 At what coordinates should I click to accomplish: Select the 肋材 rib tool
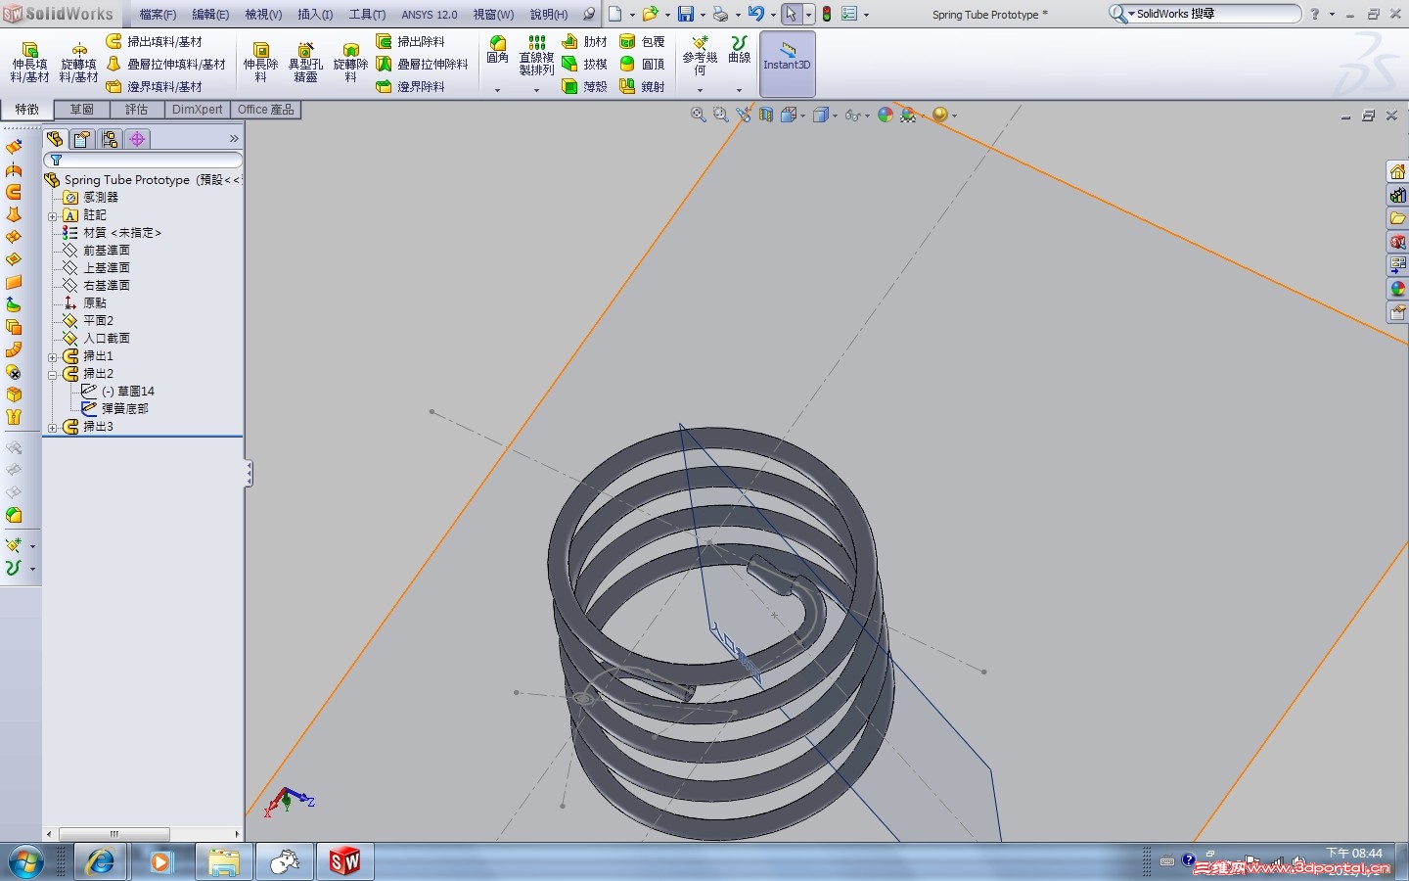585,41
